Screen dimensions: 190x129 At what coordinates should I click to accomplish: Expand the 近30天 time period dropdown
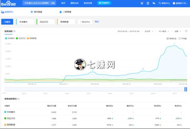pos(149,31)
